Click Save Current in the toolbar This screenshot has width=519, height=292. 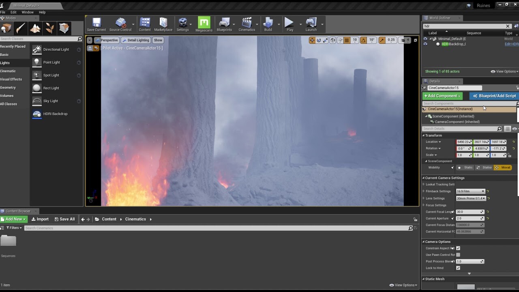click(x=96, y=24)
